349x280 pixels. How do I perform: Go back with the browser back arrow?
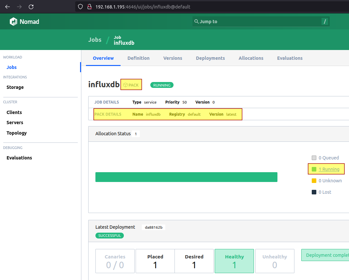[x=8, y=7]
